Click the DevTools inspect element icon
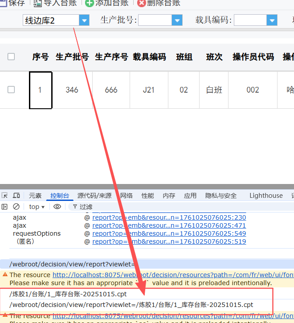This screenshot has height=323, width=294. click(x=4, y=195)
